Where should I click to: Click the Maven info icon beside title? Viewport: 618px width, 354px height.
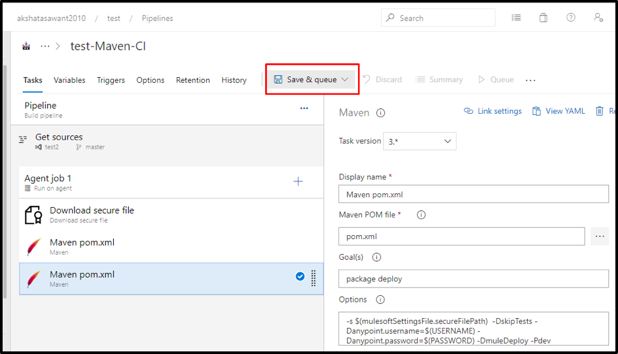pos(380,113)
